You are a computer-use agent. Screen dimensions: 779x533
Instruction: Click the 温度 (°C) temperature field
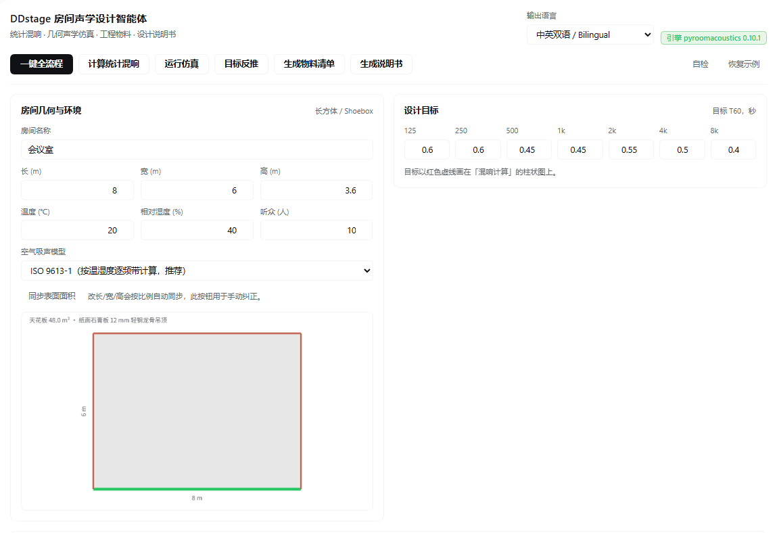click(78, 231)
